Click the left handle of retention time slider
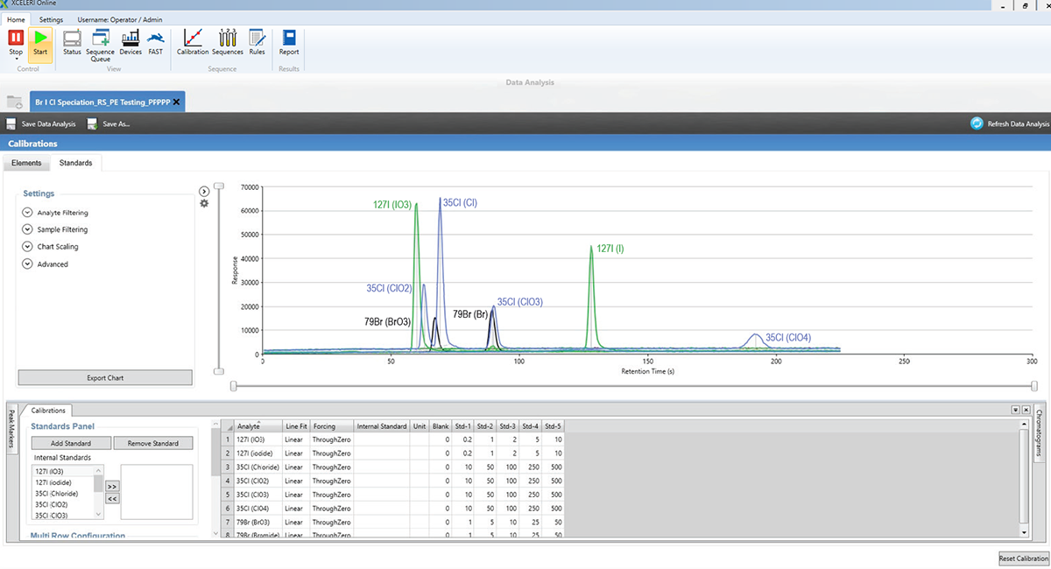Screen dimensions: 1051x569 click(x=233, y=385)
